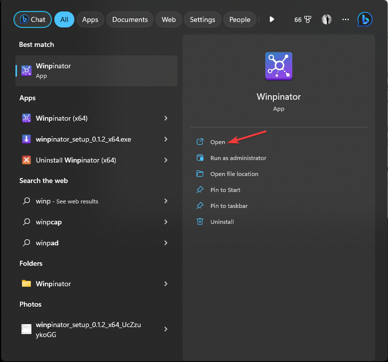Click Open to launch Winpinator
The height and width of the screenshot is (362, 388).
point(218,142)
